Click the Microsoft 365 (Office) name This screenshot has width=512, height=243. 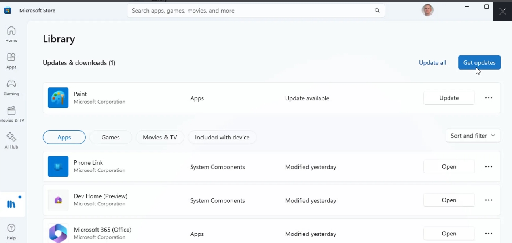102,230
